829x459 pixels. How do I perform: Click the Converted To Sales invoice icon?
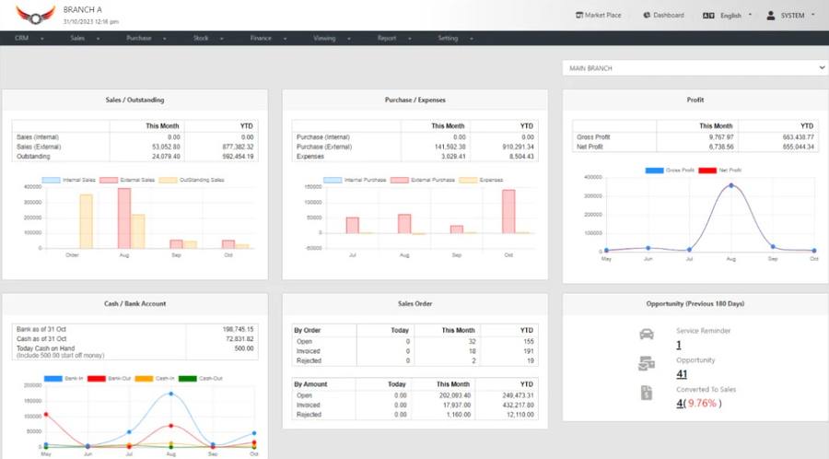click(647, 393)
